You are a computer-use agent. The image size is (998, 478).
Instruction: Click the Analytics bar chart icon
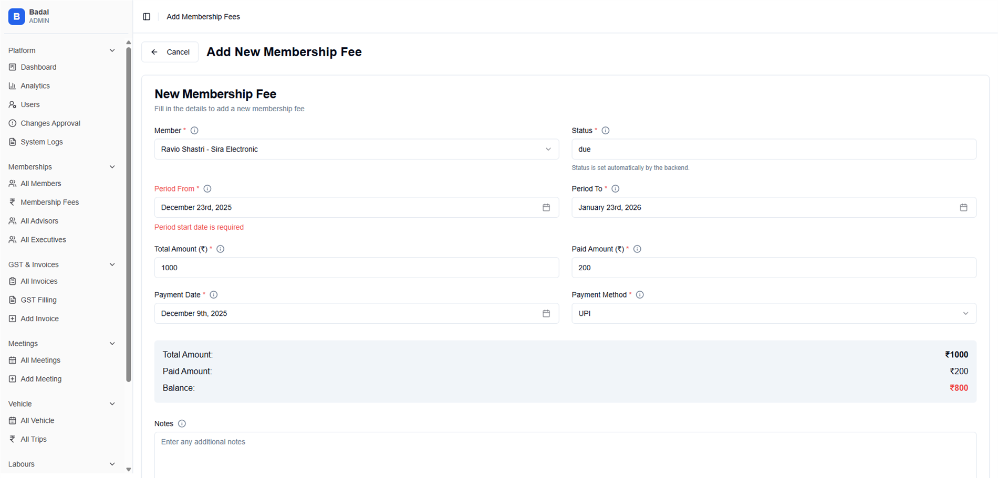tap(13, 86)
